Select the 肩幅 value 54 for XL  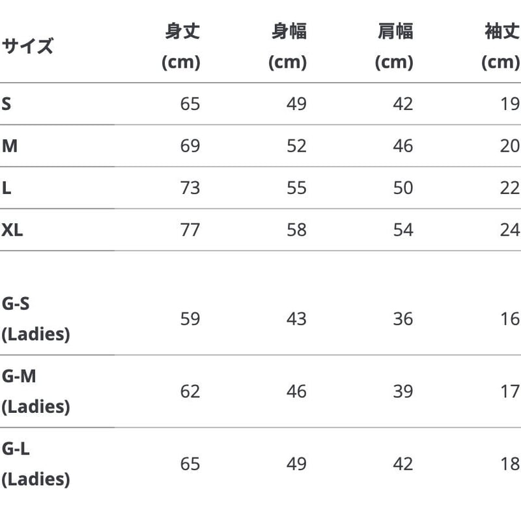coord(403,230)
